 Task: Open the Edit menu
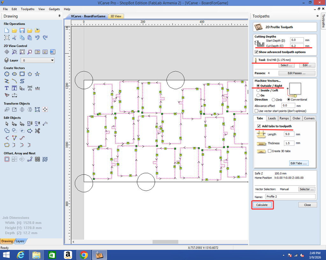pos(14,9)
